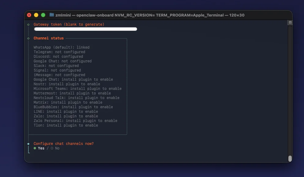Screen dimensions: 304x177
Task: Click "Mattermost: install plugin to enable" line
Action: click(72, 93)
